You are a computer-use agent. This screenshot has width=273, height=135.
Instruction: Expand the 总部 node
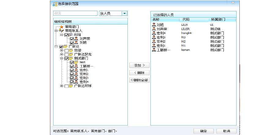coord(61,51)
